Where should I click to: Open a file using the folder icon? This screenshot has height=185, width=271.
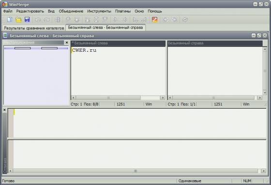click(x=18, y=19)
